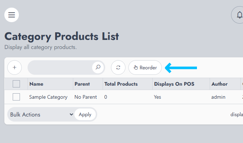This screenshot has height=143, width=243.
Task: Open the Bulk Actions dropdown
Action: click(41, 115)
